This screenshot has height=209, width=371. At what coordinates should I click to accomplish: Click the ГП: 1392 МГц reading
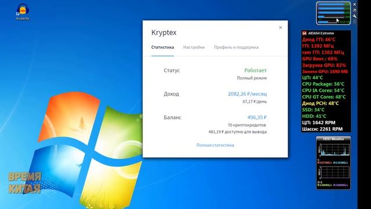(318, 46)
